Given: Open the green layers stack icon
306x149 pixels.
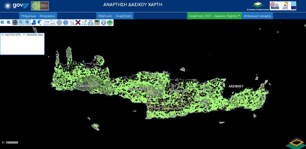Looking at the screenshot, I should (110, 22).
